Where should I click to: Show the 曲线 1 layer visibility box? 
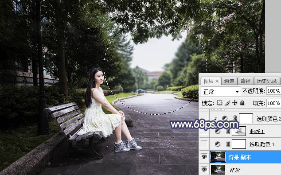click(x=204, y=132)
